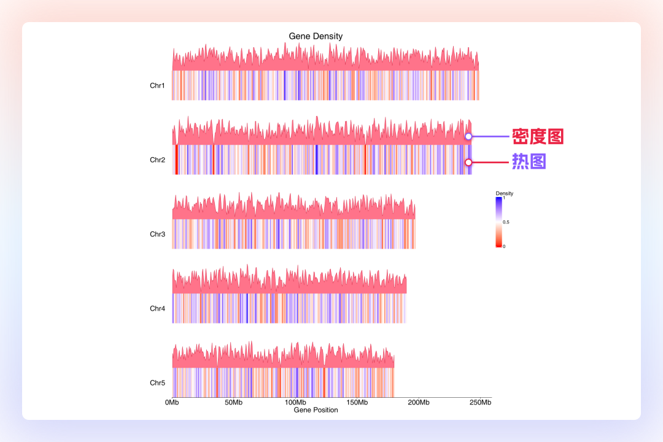Click the red 密度图 annotation label
This screenshot has height=442, width=663.
point(538,136)
